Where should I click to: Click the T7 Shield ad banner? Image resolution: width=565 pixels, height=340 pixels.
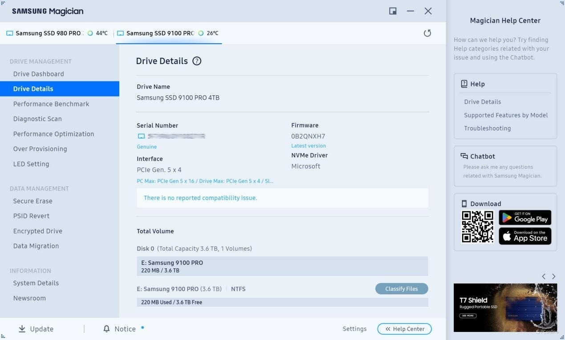[505, 308]
